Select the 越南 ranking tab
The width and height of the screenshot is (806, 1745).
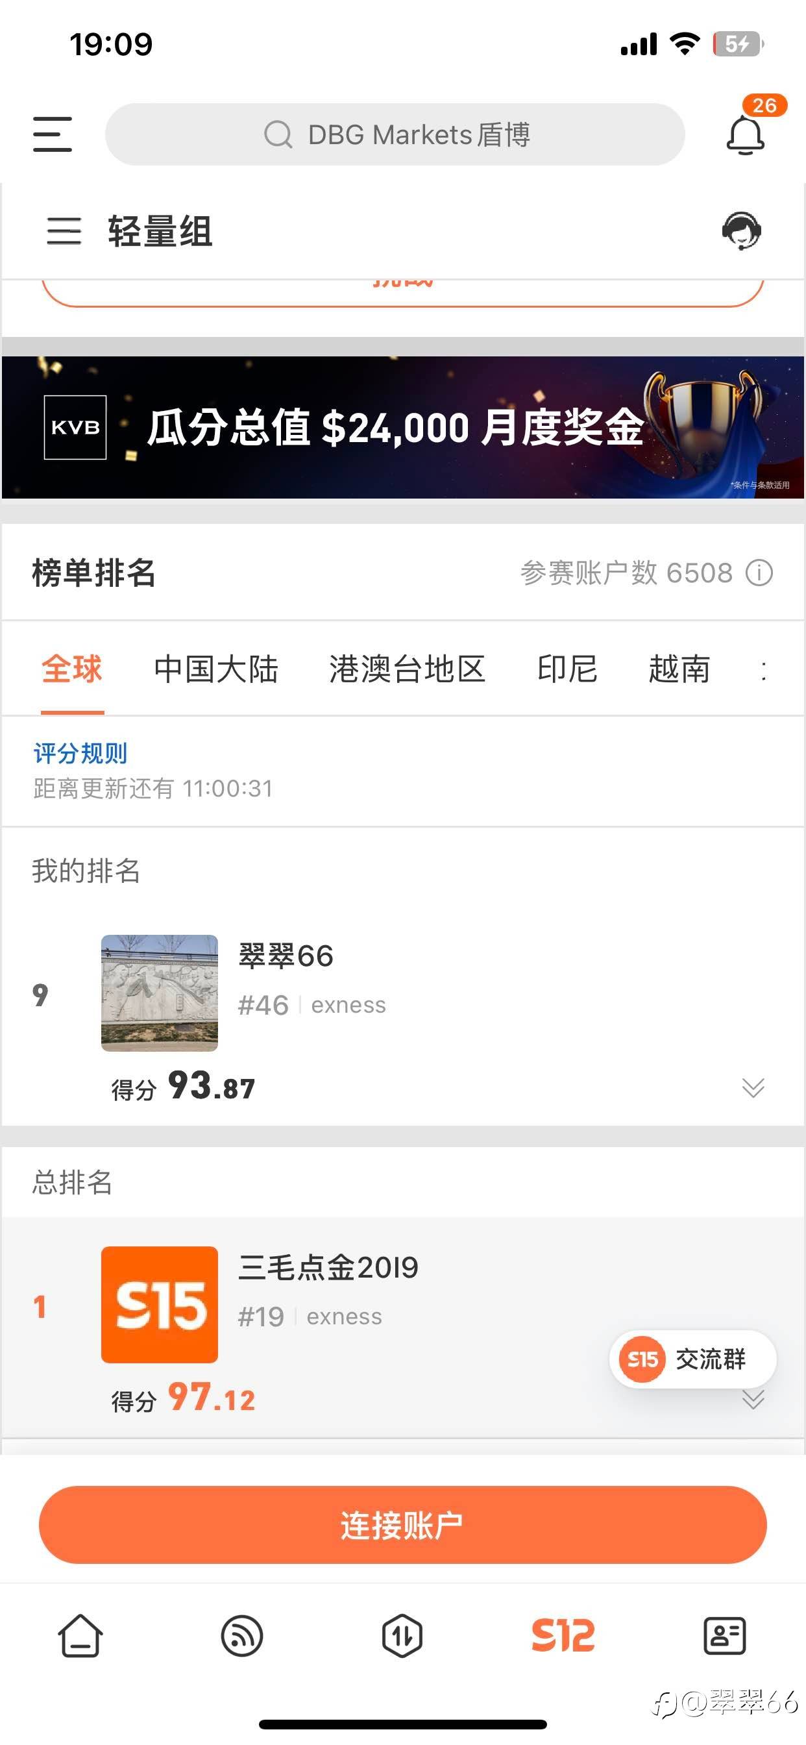click(679, 669)
